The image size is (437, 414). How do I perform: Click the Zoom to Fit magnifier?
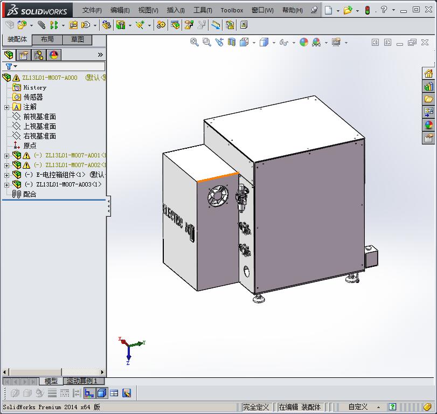point(195,43)
